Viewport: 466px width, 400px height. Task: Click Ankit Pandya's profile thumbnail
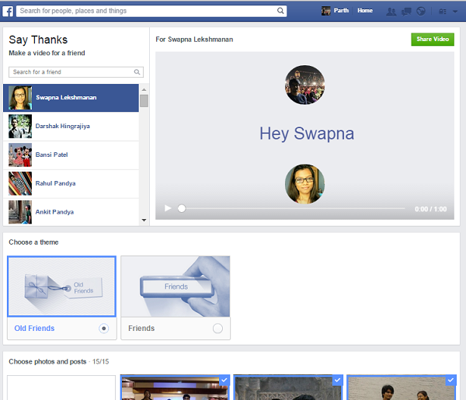[x=20, y=212]
